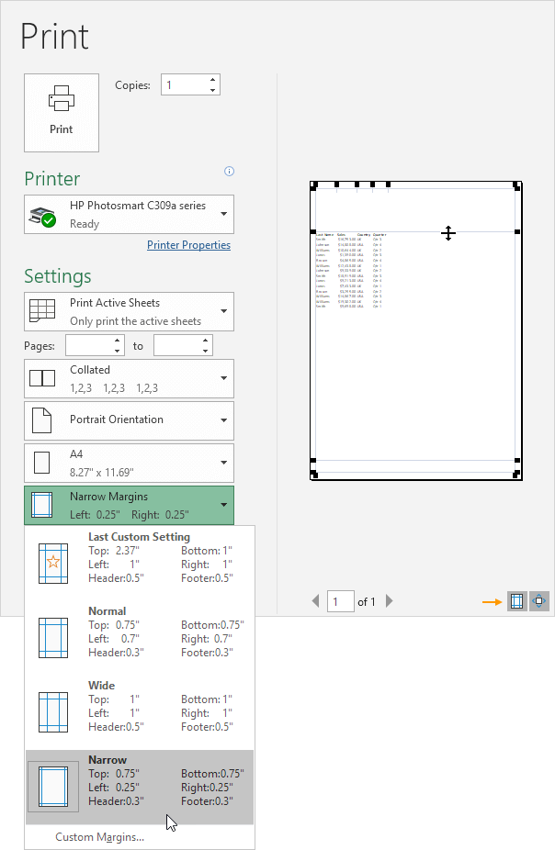Click the printer info icon

click(x=229, y=171)
